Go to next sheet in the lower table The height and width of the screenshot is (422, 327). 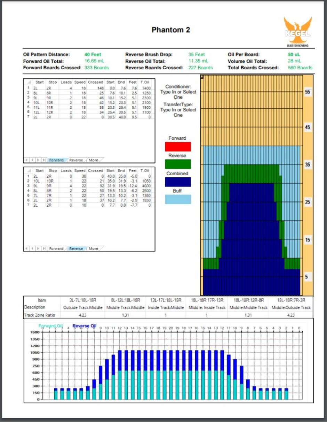click(38, 249)
